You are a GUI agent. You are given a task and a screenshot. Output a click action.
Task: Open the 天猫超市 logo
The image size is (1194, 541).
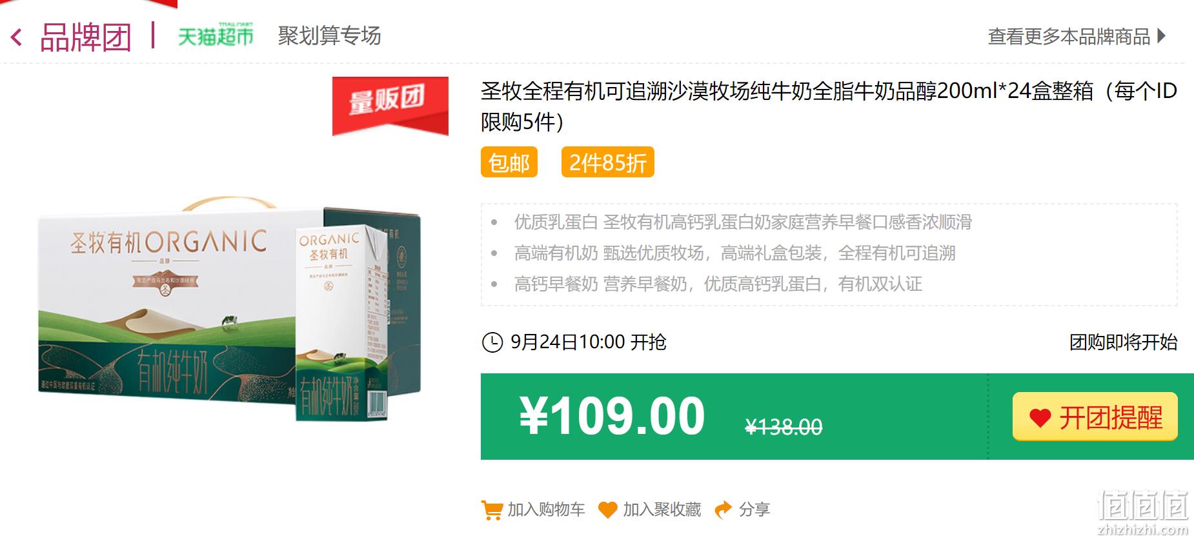coord(216,35)
